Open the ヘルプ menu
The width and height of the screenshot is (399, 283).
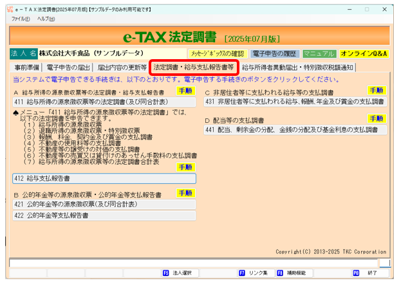pyautogui.click(x=46, y=19)
